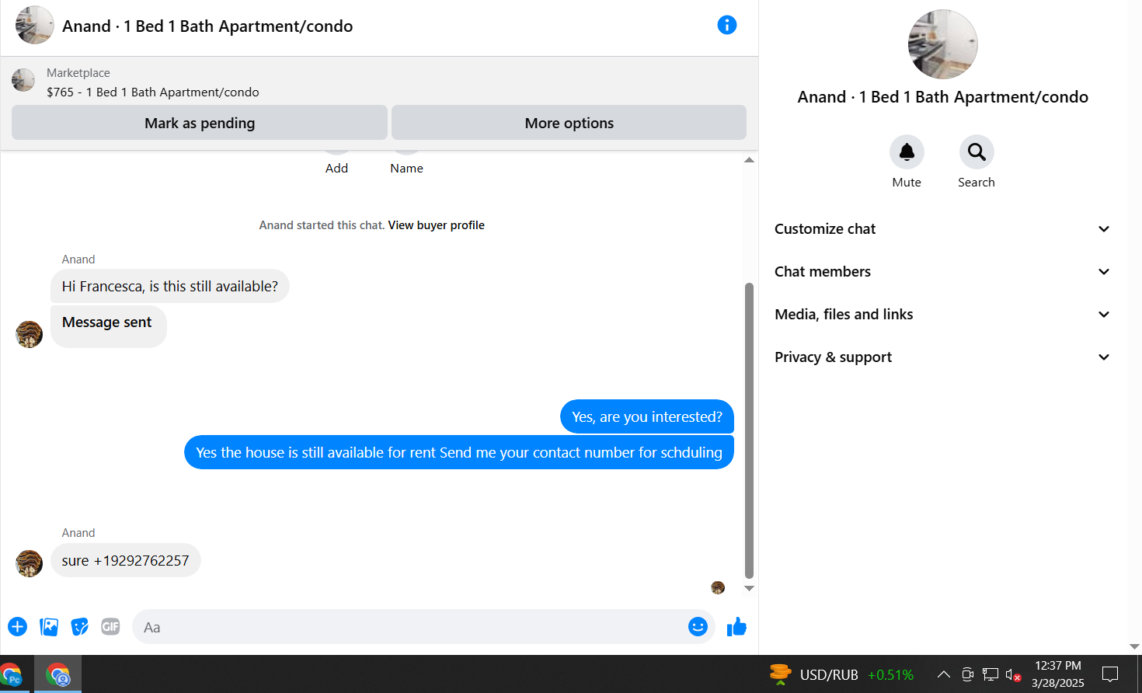Show hidden system tray icons
1142x693 pixels.
pos(943,674)
